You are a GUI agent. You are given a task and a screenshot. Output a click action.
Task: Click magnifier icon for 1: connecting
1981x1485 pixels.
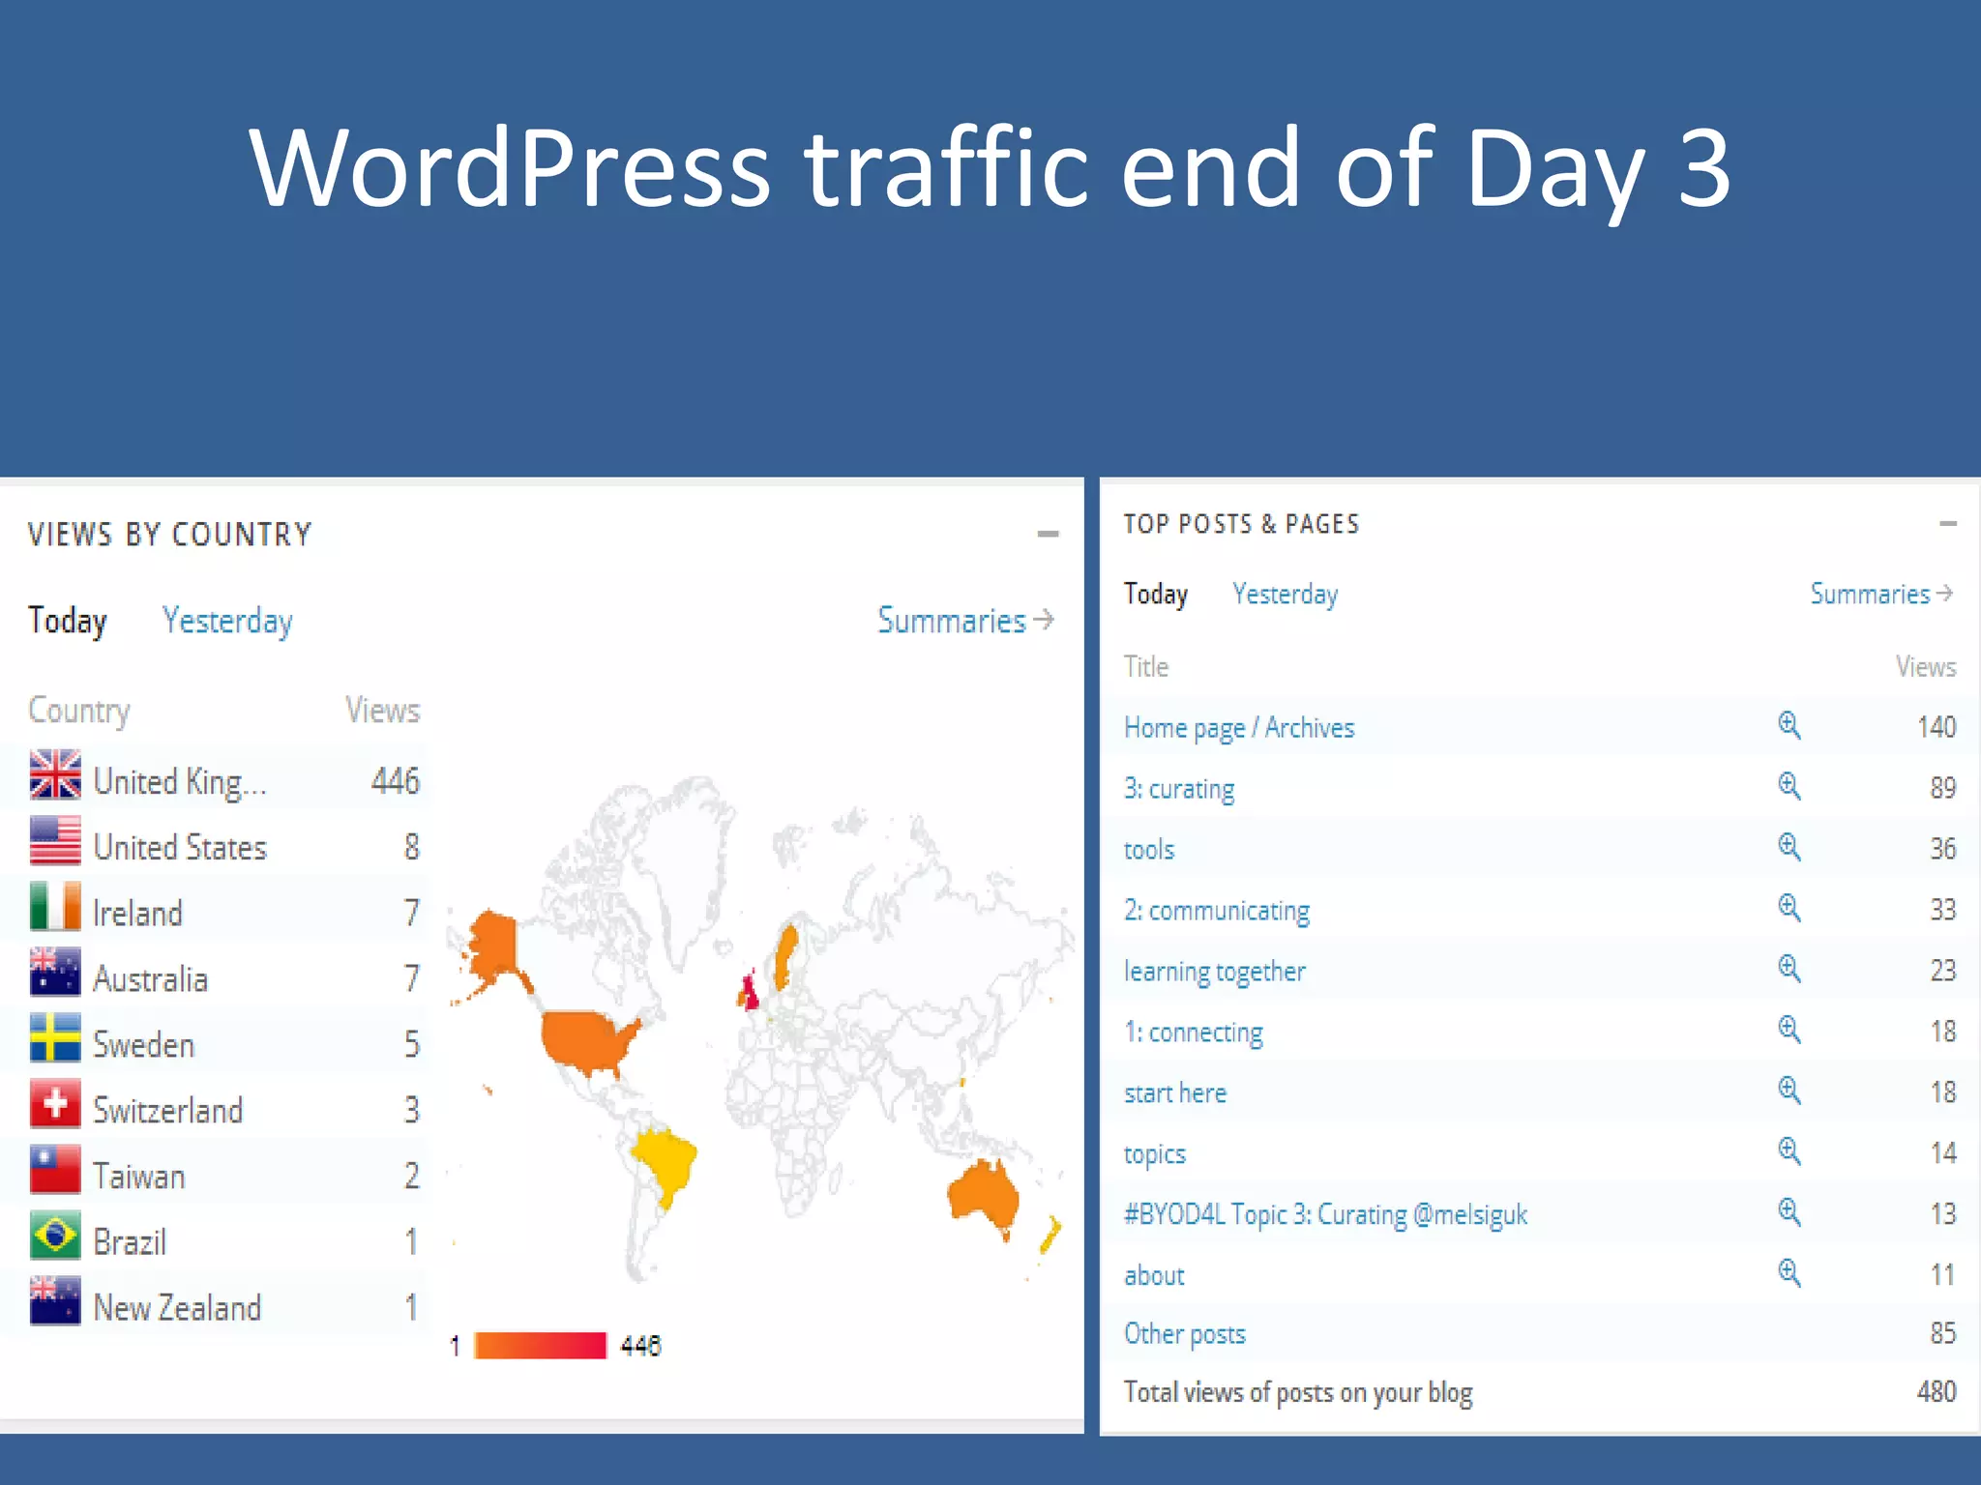click(1789, 1030)
